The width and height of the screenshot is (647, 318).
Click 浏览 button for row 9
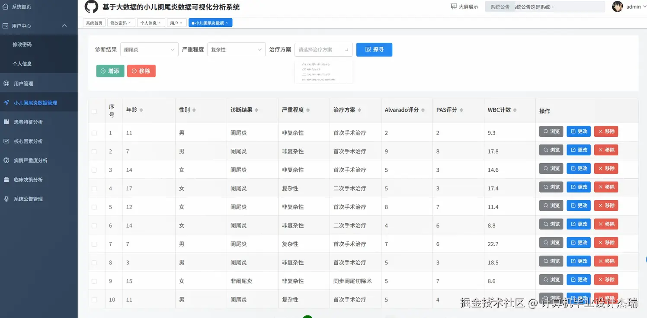pos(551,279)
